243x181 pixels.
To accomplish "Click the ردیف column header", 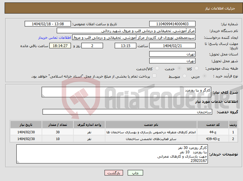I will pyautogui.click(x=233, y=125).
